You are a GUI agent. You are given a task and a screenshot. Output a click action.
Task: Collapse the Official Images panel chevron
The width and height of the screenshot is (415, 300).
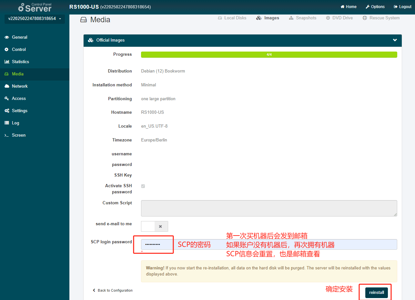click(395, 40)
